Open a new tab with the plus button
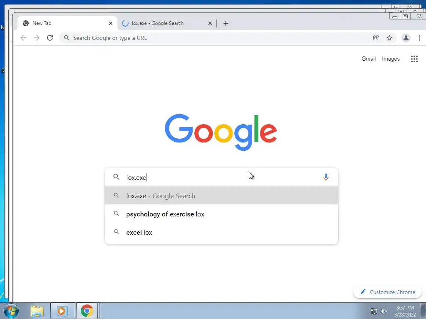This screenshot has width=426, height=319. click(x=226, y=23)
